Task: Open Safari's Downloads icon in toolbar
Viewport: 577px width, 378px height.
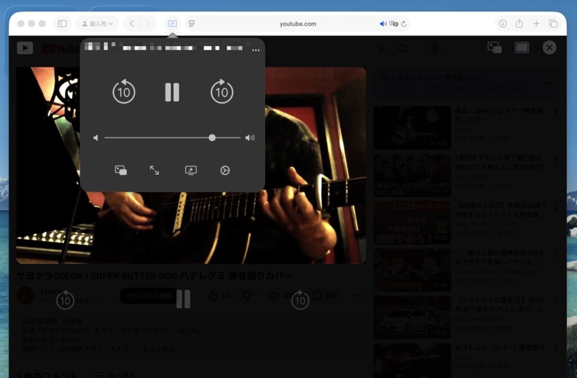Action: tap(502, 24)
